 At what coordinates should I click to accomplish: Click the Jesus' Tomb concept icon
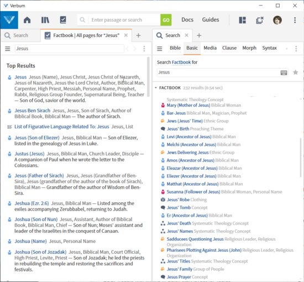[x=163, y=207]
